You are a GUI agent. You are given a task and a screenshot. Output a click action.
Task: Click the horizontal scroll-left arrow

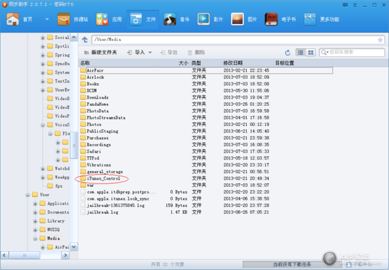pos(5,255)
